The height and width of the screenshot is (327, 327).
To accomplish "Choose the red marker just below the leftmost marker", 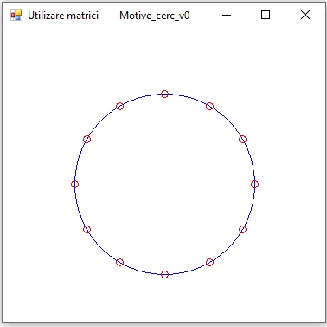I will [87, 229].
